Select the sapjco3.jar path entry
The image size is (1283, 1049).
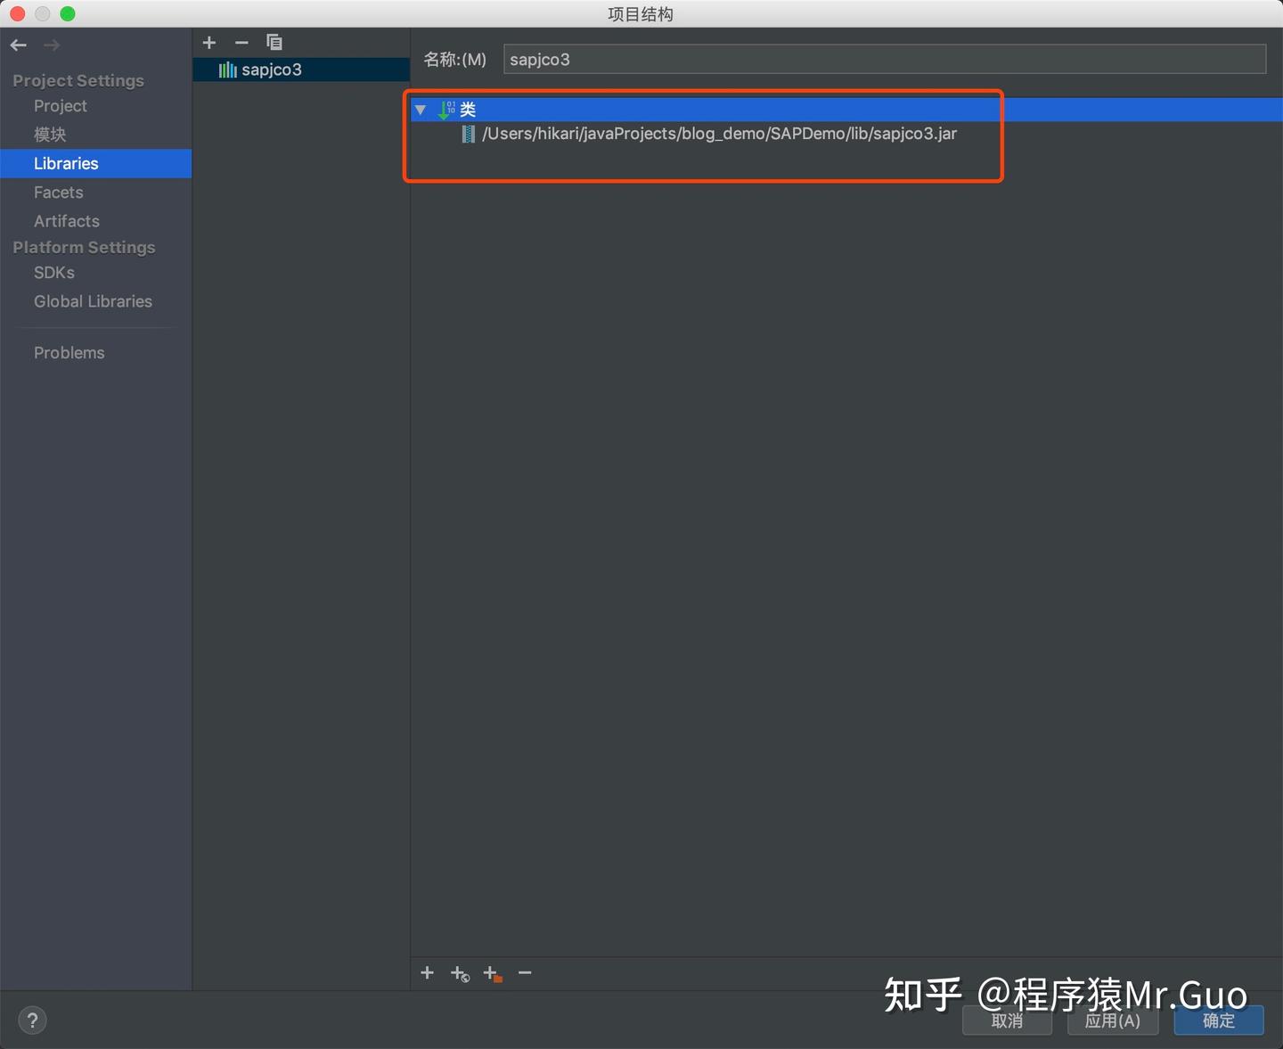(x=719, y=134)
